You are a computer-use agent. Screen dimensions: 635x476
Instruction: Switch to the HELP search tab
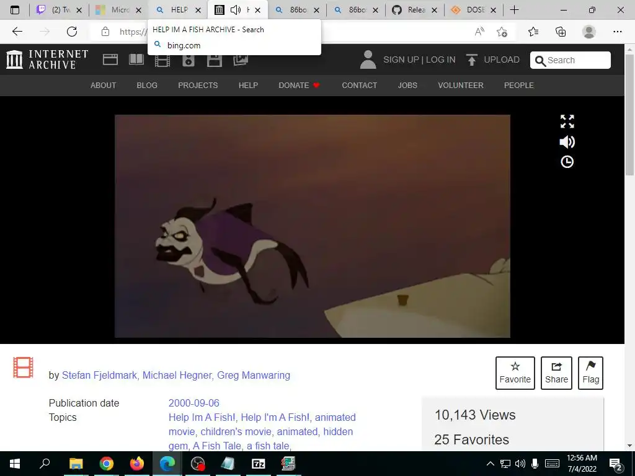click(177, 10)
